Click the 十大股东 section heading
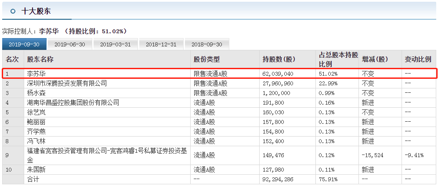The height and width of the screenshot is (190, 438). click(x=36, y=11)
